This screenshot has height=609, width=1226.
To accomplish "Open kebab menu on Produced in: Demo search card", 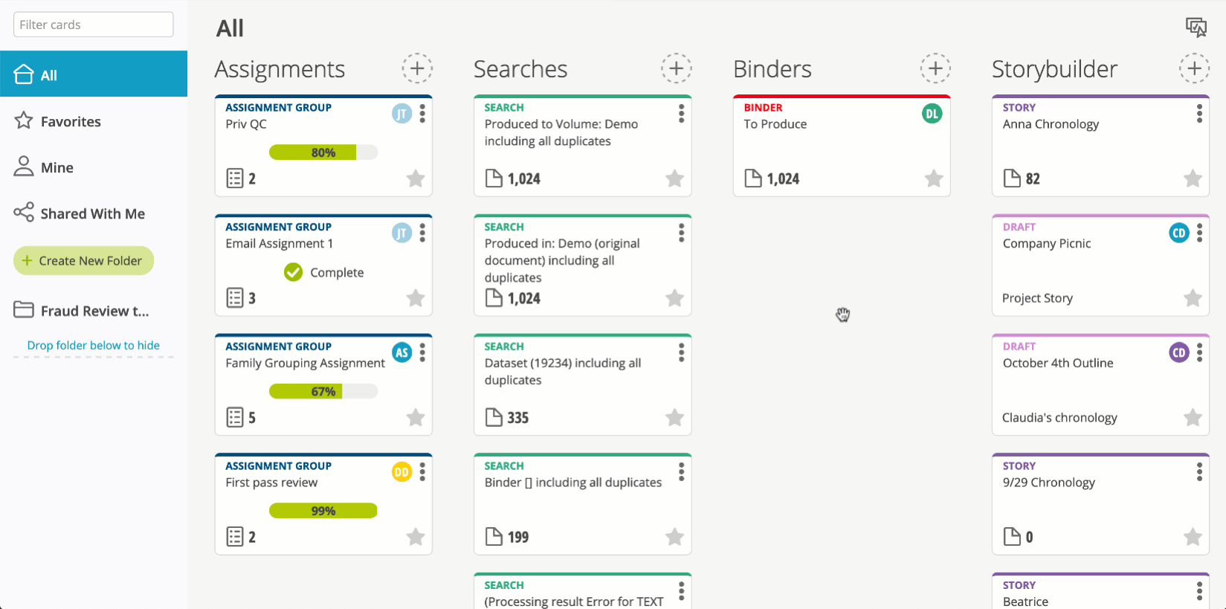I will 681,233.
